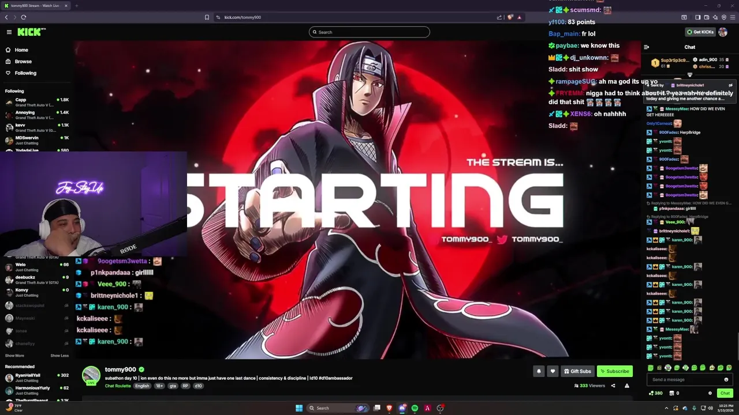The height and width of the screenshot is (415, 739).
Task: Click the bookmark icon in address bar
Action: tap(207, 17)
